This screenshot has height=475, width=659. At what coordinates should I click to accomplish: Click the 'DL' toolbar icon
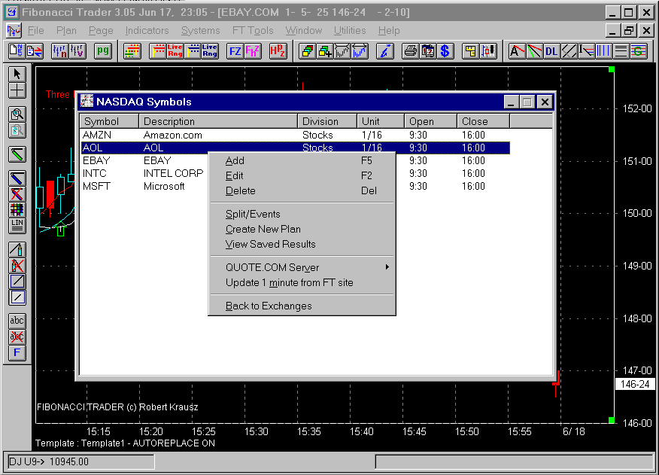click(x=551, y=51)
